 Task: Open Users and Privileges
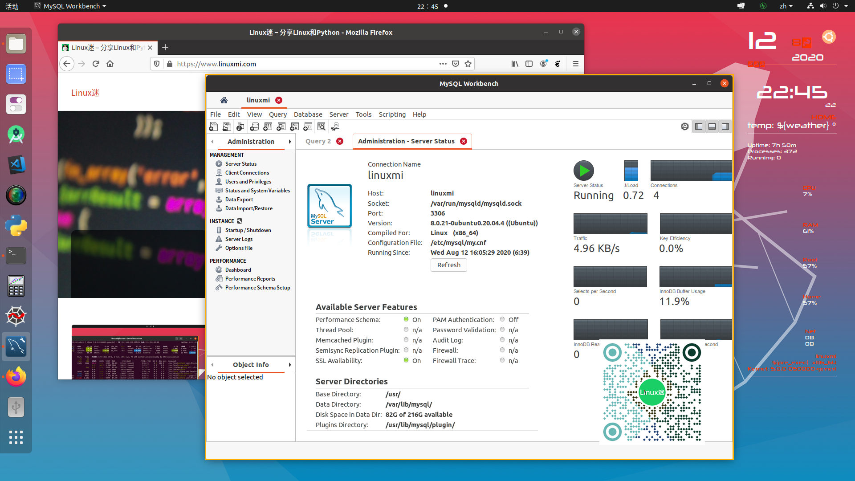[248, 182]
